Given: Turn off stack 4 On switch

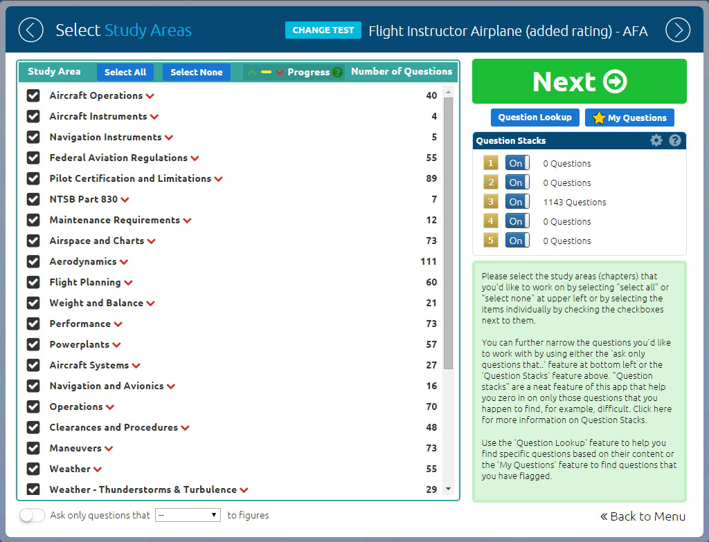Looking at the screenshot, I should click(x=517, y=221).
